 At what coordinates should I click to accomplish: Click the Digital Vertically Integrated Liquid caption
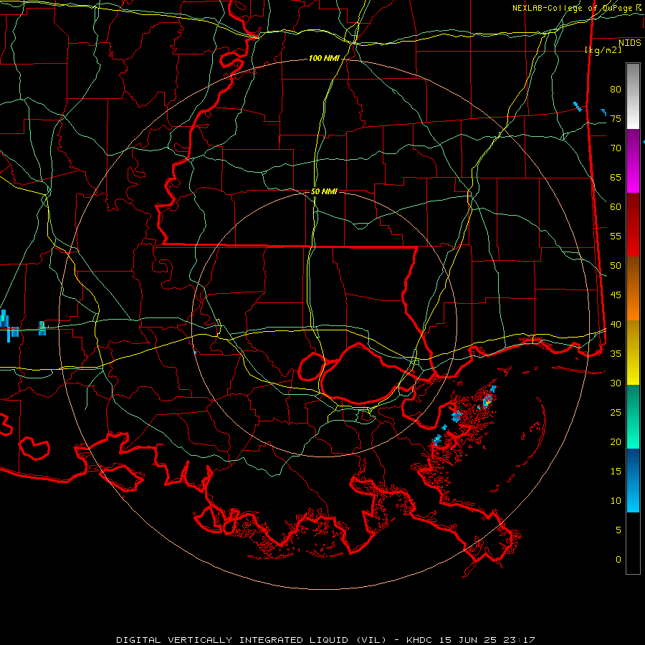point(325,640)
